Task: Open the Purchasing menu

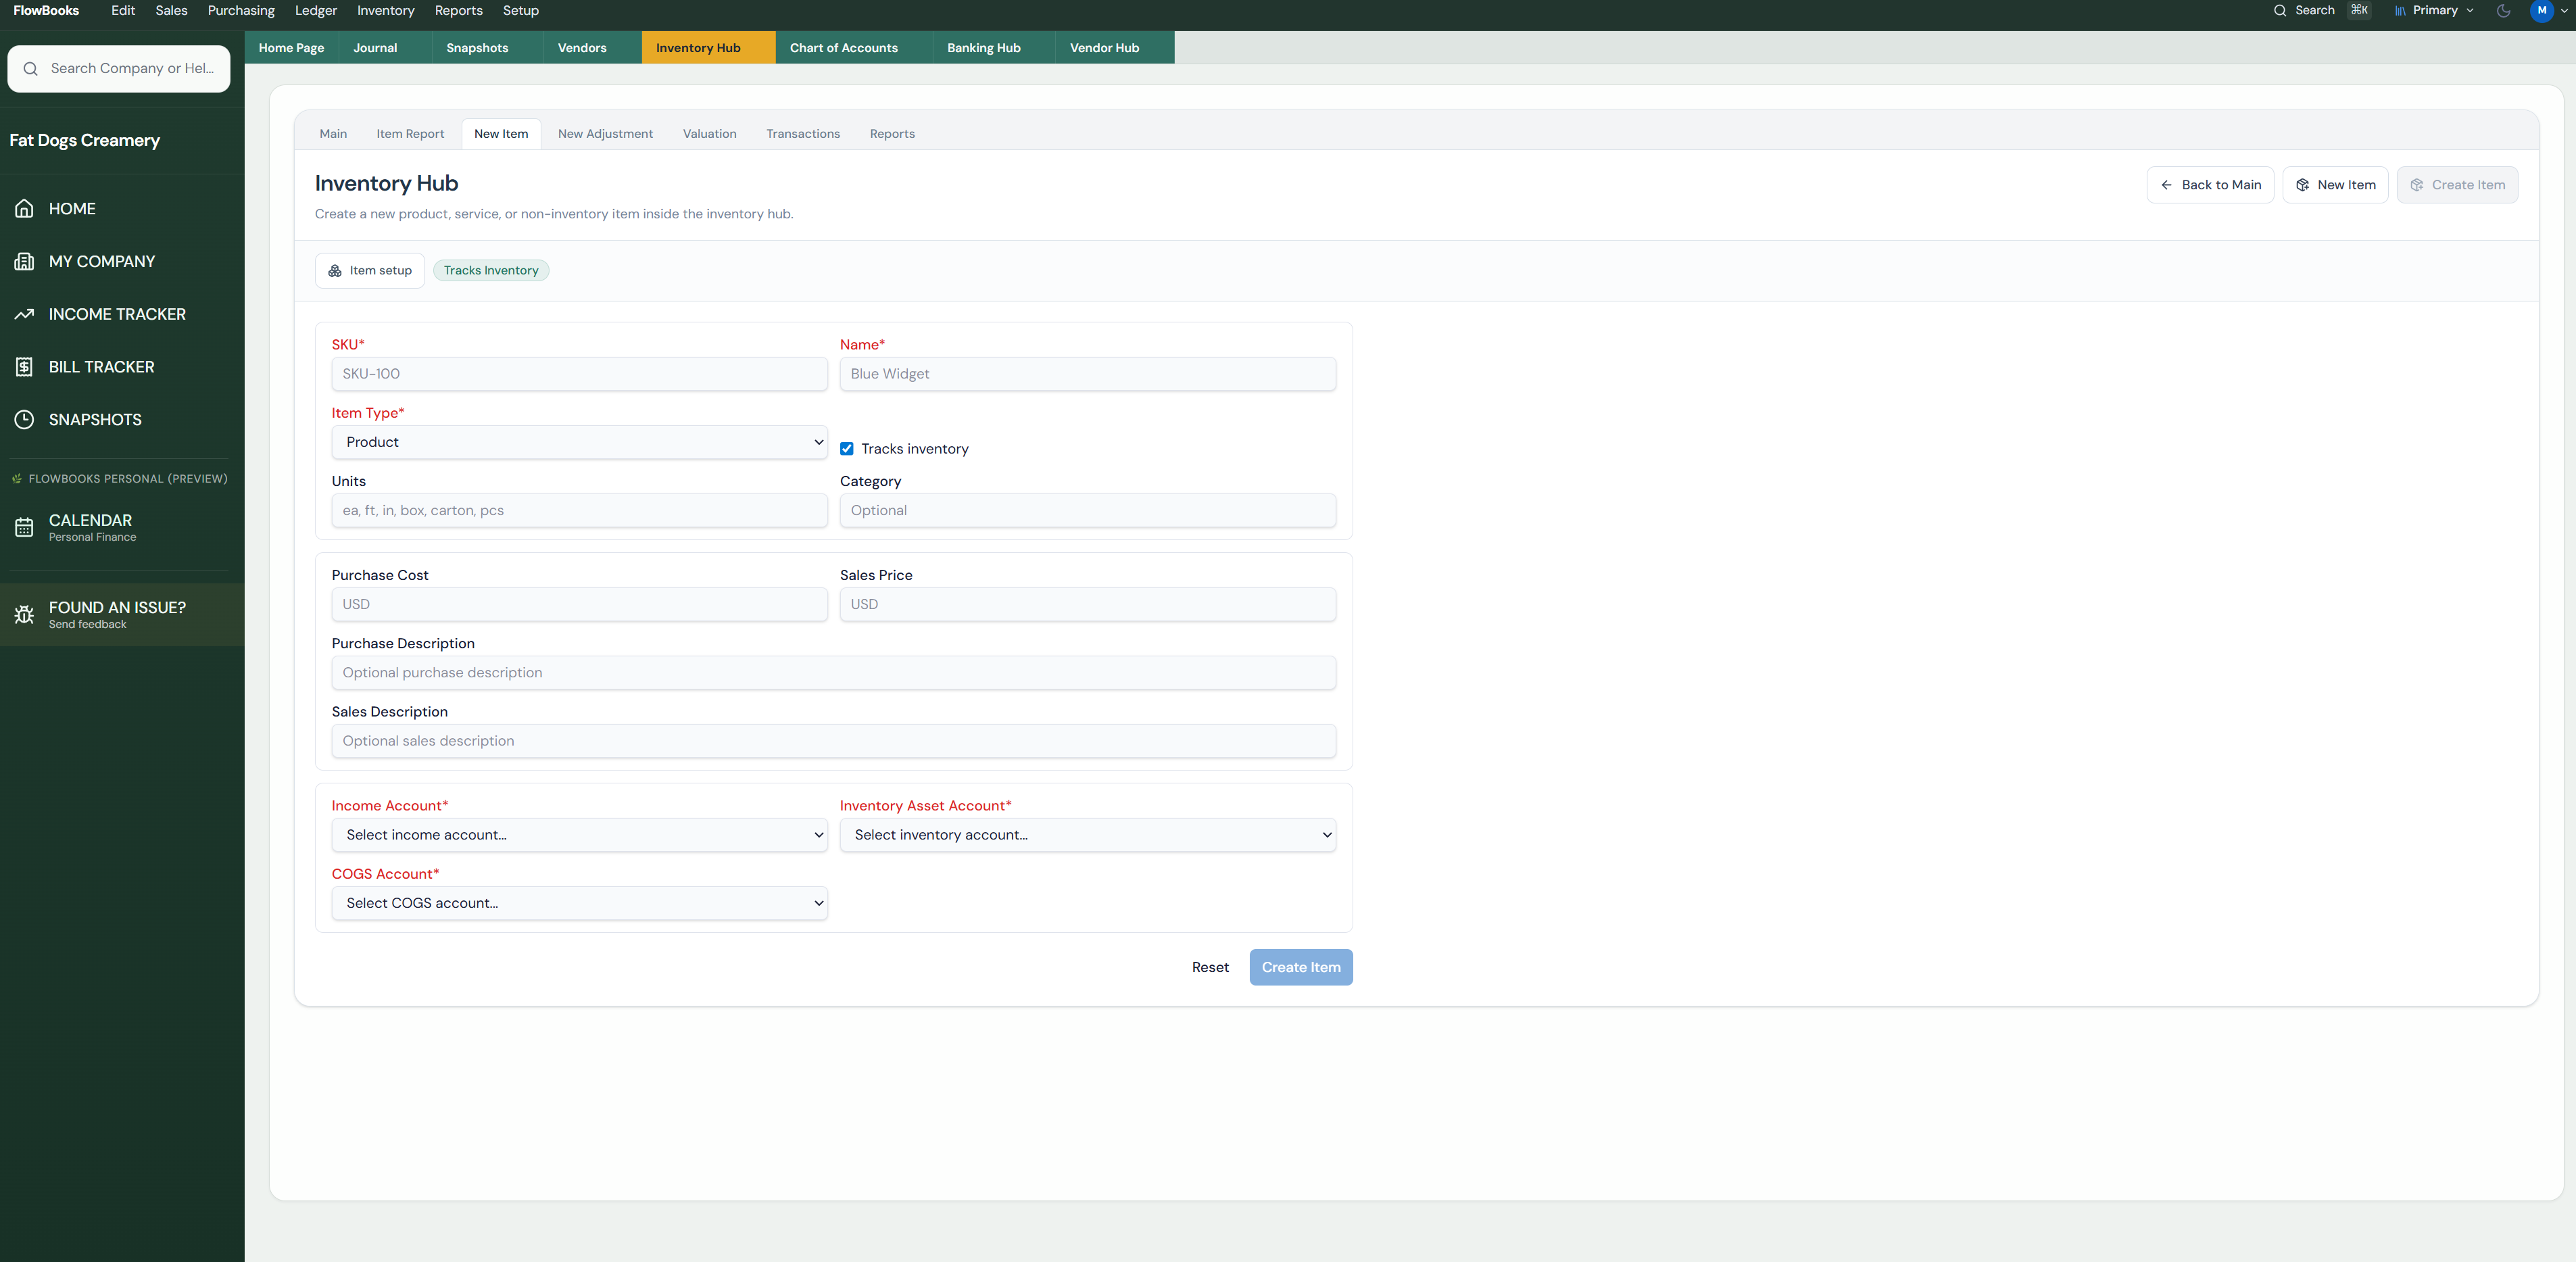Action: 240,11
